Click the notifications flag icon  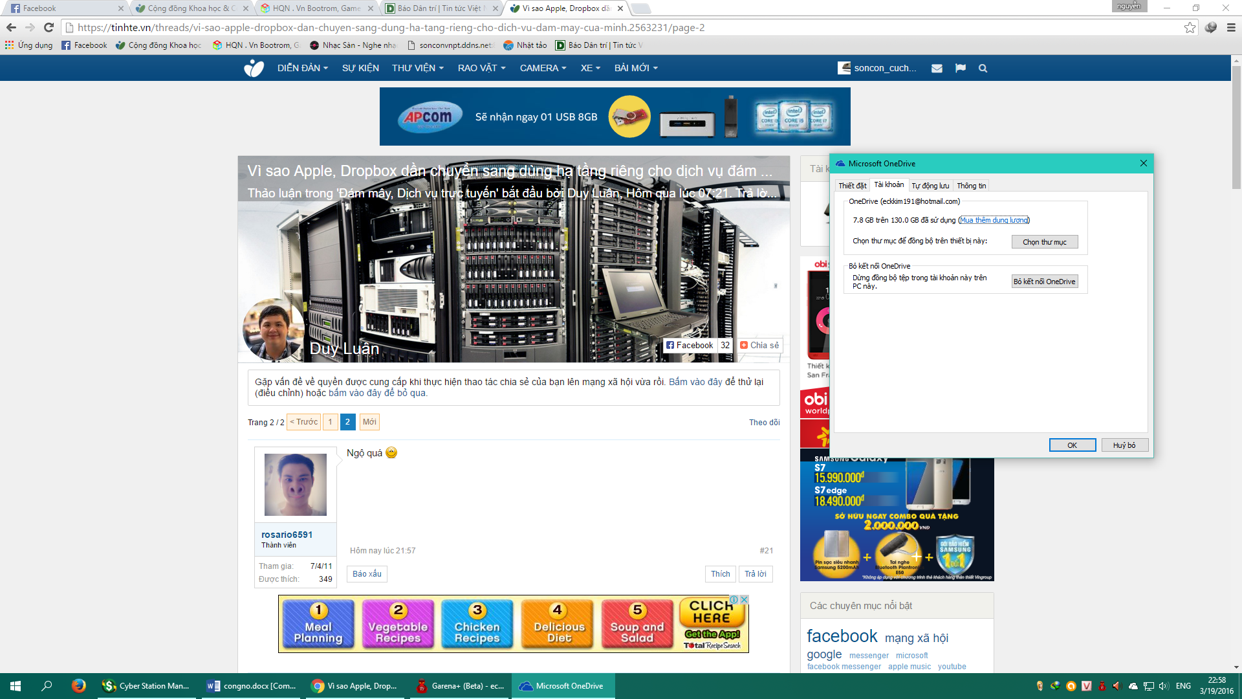coord(960,68)
